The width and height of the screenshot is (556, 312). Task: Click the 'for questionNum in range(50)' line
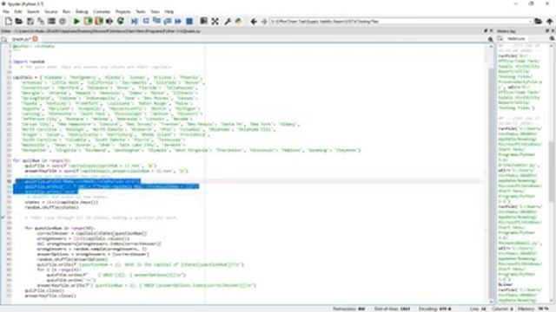pyautogui.click(x=60, y=228)
